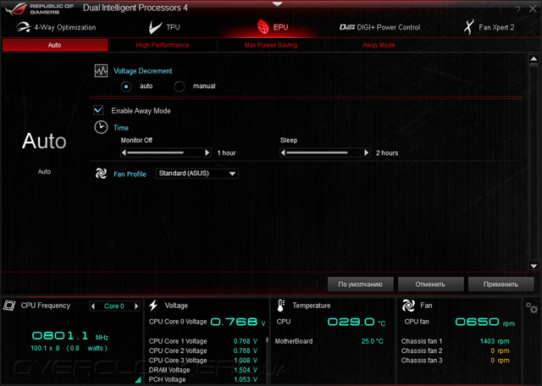This screenshot has width=542, height=386.
Task: Click the Отменить cancel button
Action: coord(430,284)
